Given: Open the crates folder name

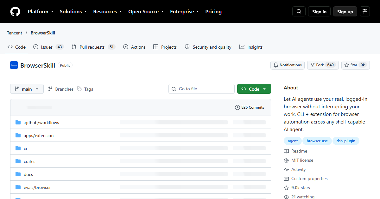Looking at the screenshot, I should pos(29,161).
